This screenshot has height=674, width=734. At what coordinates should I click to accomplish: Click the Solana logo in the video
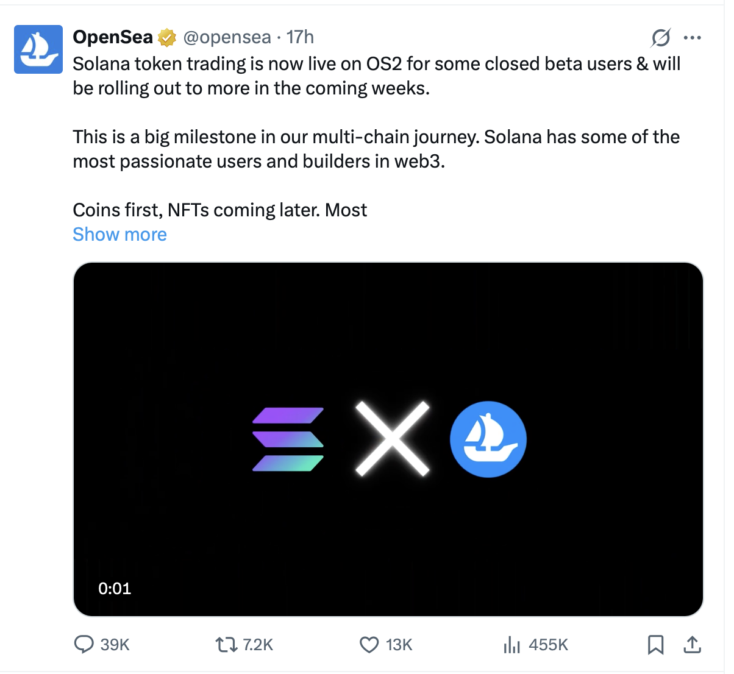(x=288, y=439)
